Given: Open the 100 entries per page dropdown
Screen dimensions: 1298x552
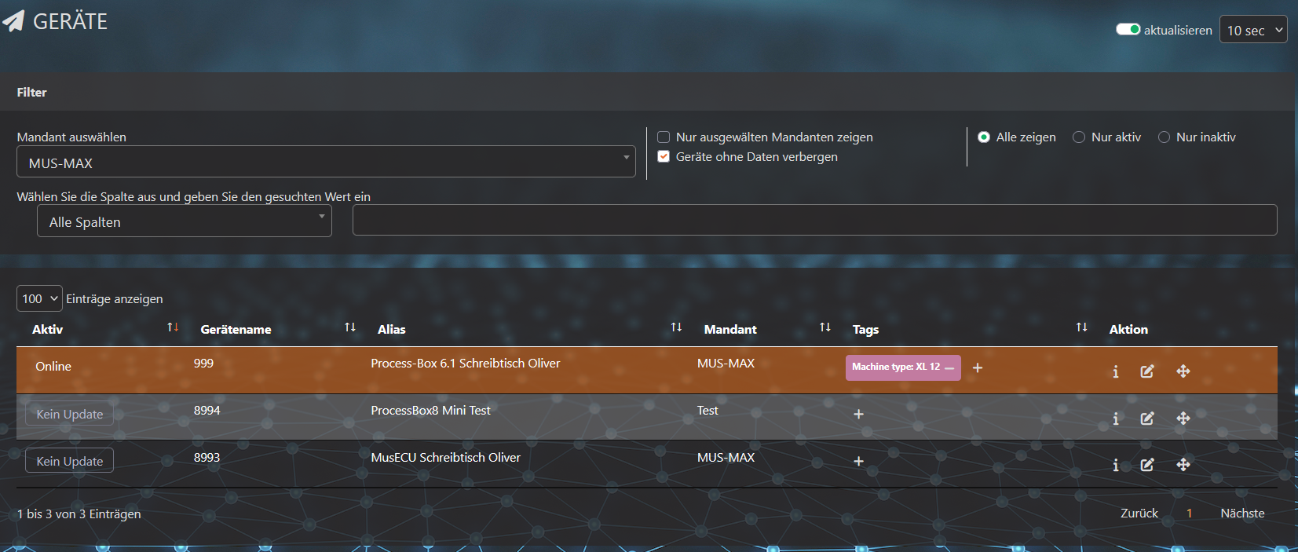Looking at the screenshot, I should pos(39,298).
